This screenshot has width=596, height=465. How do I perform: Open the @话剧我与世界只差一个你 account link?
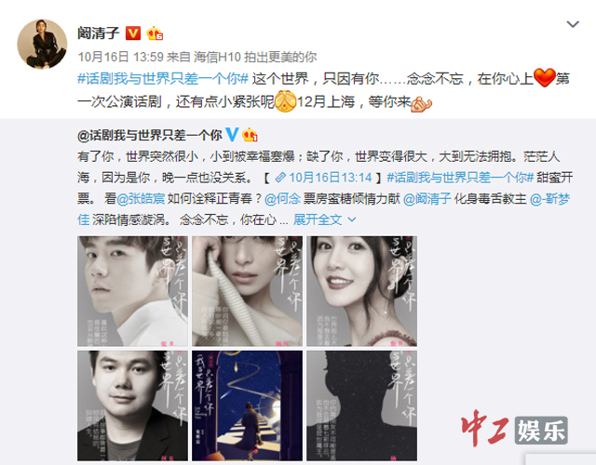(x=150, y=135)
